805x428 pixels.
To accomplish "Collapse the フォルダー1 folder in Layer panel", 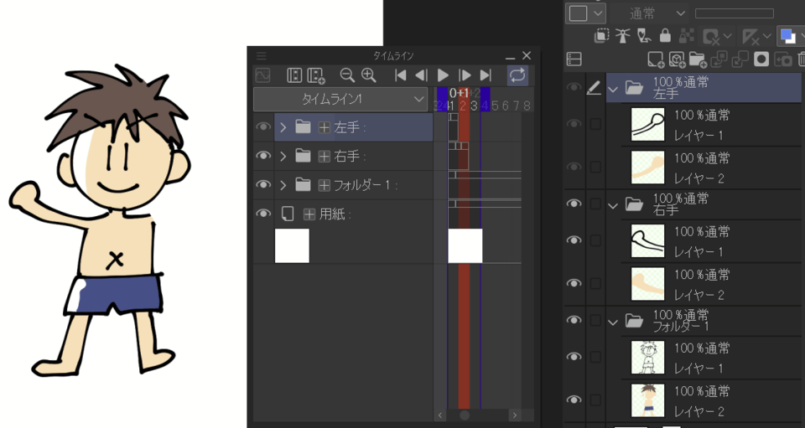I will coord(612,322).
